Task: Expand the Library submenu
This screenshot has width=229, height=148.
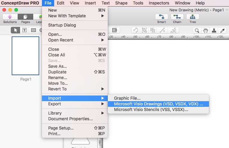Action: tap(75, 113)
